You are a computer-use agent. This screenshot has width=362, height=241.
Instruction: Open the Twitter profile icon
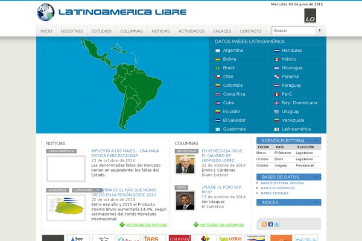coord(276,224)
